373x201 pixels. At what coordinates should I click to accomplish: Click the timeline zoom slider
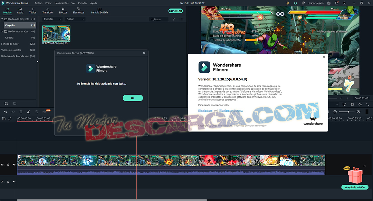pos(347,112)
